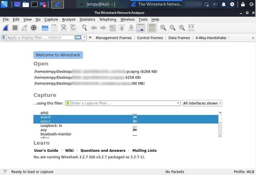Select the wlan1 interface
The image size is (256, 175).
point(126,121)
